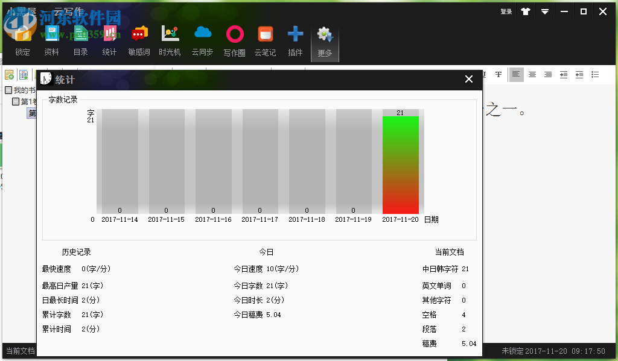The image size is (618, 361).
Task: Toggle strikethrough formatting
Action: coord(499,74)
